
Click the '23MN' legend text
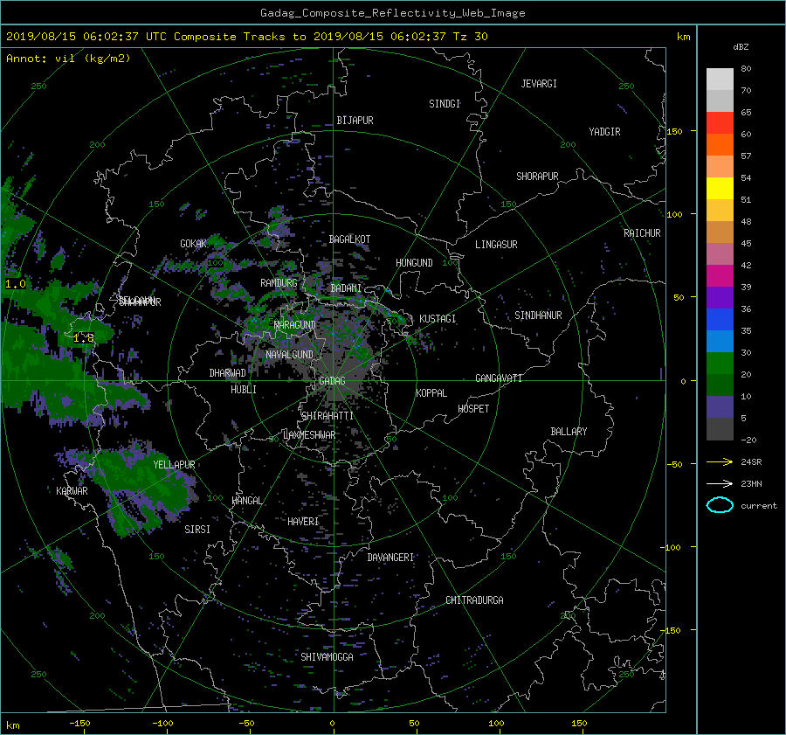click(751, 483)
